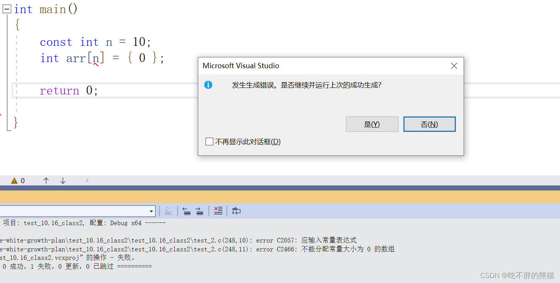Clear all output text
This screenshot has width=560, height=283.
[x=218, y=211]
